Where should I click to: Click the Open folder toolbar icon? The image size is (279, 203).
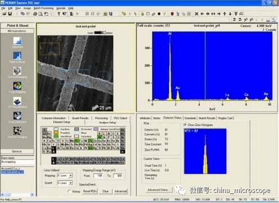tap(4, 13)
